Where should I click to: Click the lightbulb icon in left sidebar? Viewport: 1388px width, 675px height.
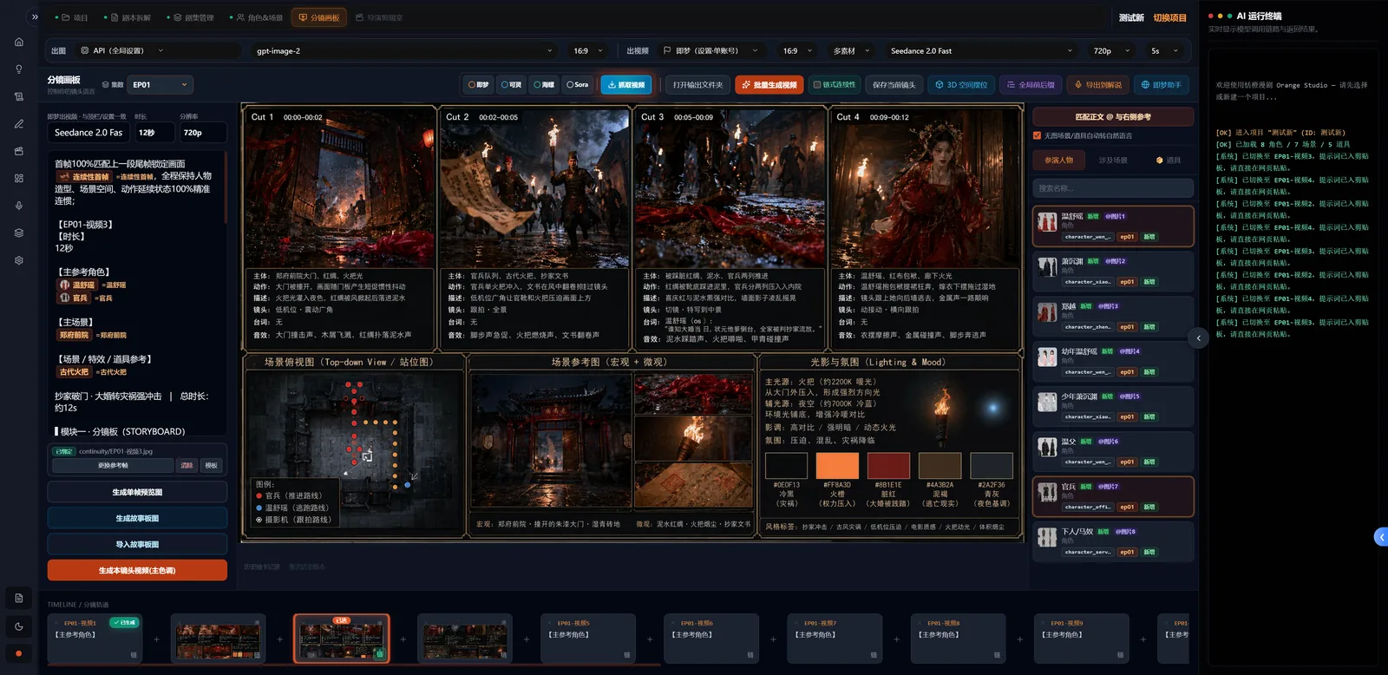pyautogui.click(x=19, y=69)
